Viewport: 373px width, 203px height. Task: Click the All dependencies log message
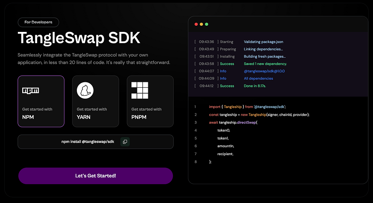point(258,78)
